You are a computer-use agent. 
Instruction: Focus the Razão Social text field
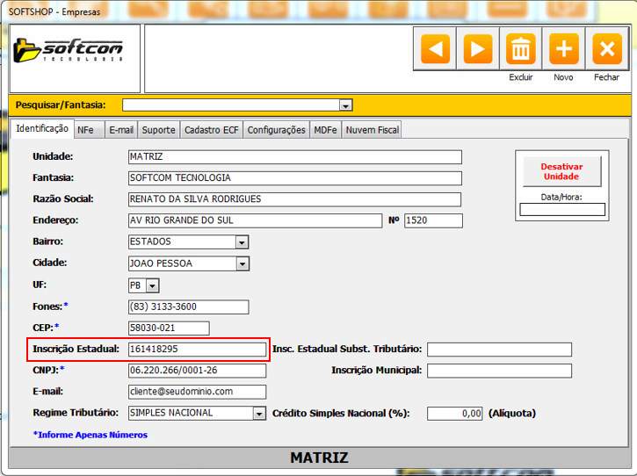coord(294,199)
